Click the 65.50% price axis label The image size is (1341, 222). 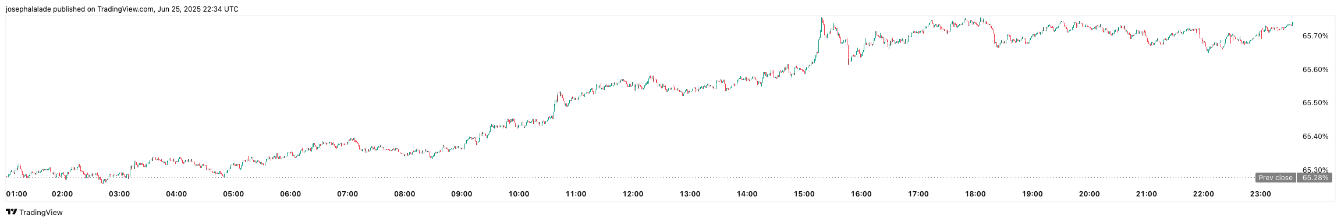1315,103
